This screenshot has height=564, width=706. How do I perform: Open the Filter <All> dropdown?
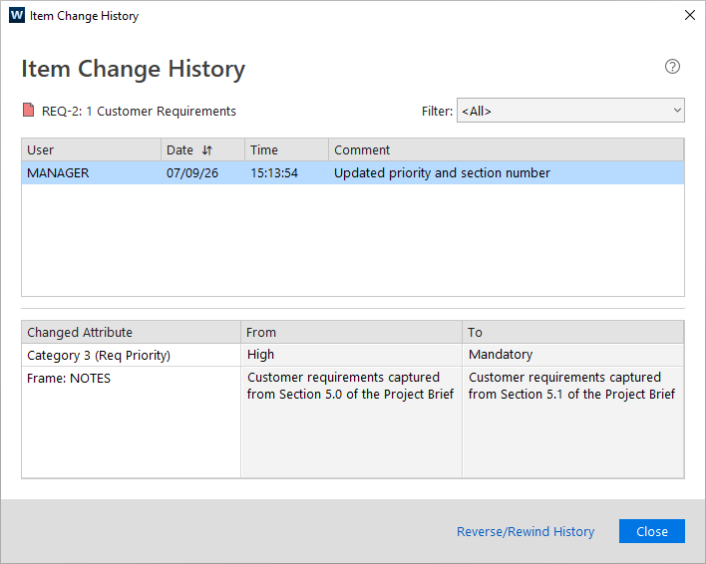pyautogui.click(x=570, y=111)
